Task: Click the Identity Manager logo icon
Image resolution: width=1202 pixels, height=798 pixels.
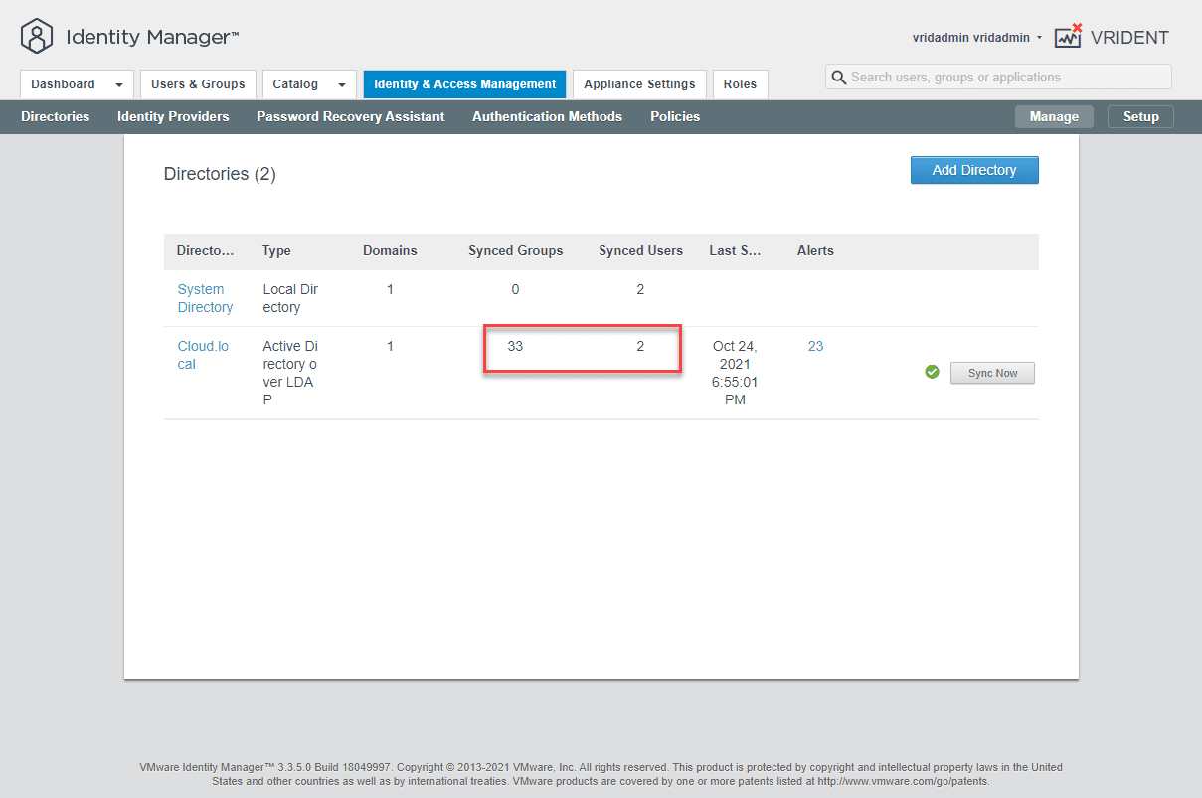Action: click(37, 37)
